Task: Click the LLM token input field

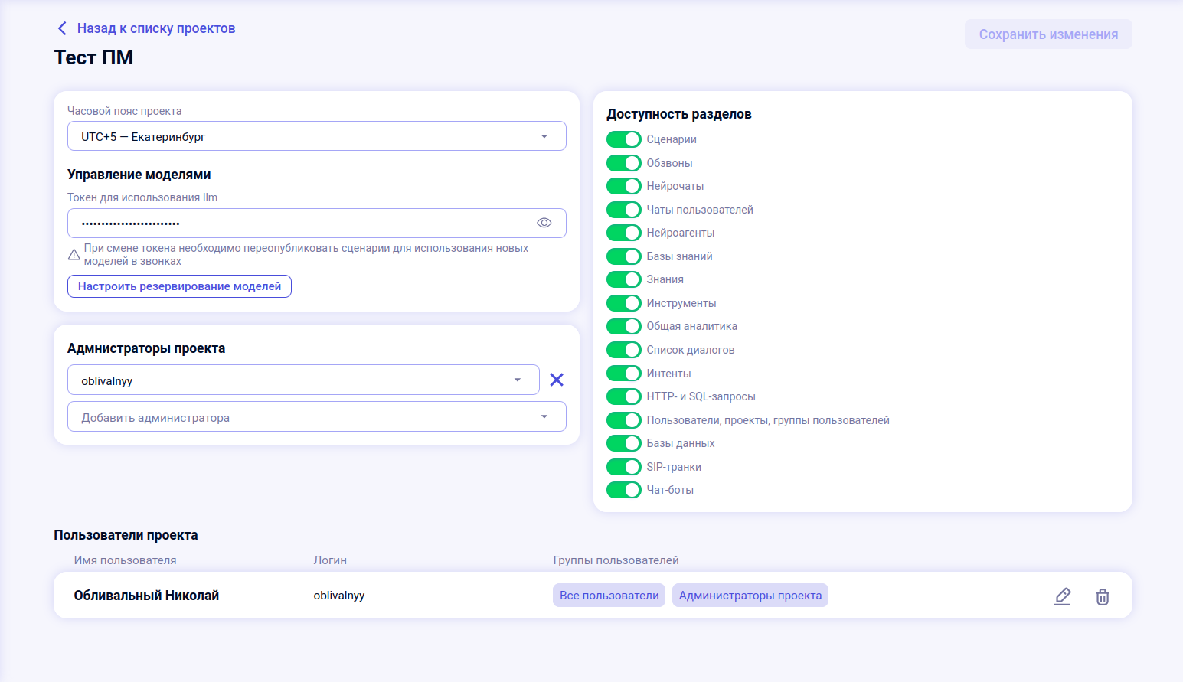Action: (x=317, y=223)
